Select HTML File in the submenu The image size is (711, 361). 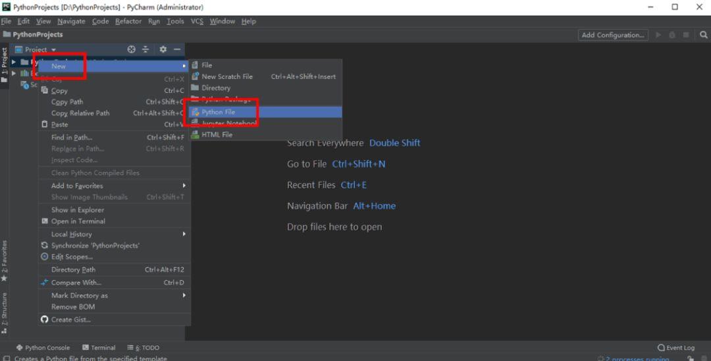pos(265,134)
